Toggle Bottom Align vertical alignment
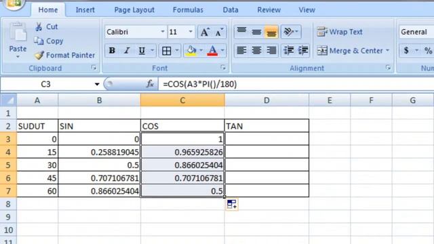The image size is (434, 244). [x=271, y=32]
